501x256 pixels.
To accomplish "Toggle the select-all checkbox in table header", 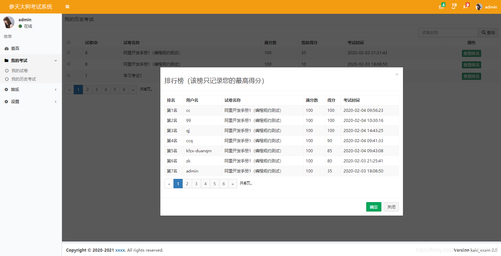I will pos(69,42).
